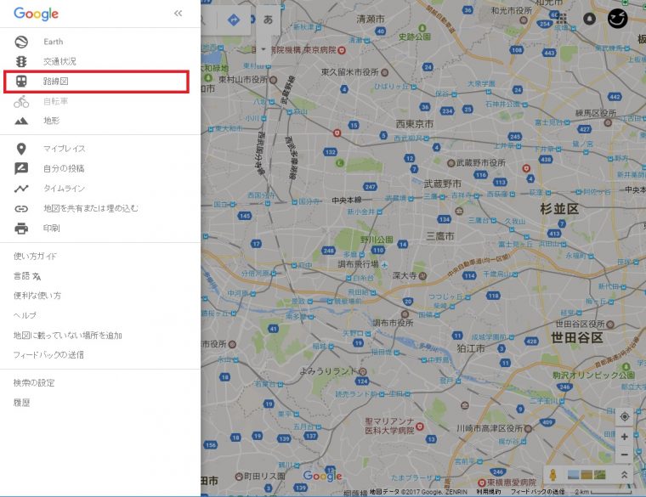This screenshot has width=646, height=497.
Task: Open 使い方ガイド link
Action: pyautogui.click(x=35, y=256)
